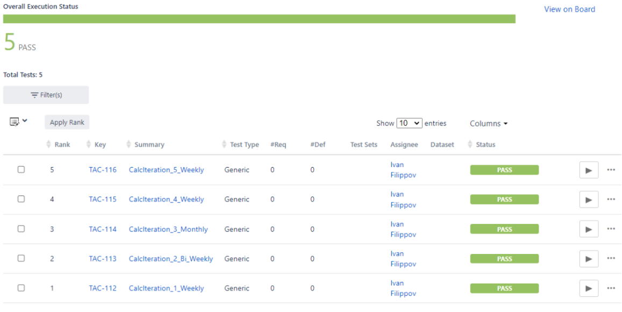Open the Show entries count dropdown
Viewport: 622px width, 312px height.
[410, 124]
